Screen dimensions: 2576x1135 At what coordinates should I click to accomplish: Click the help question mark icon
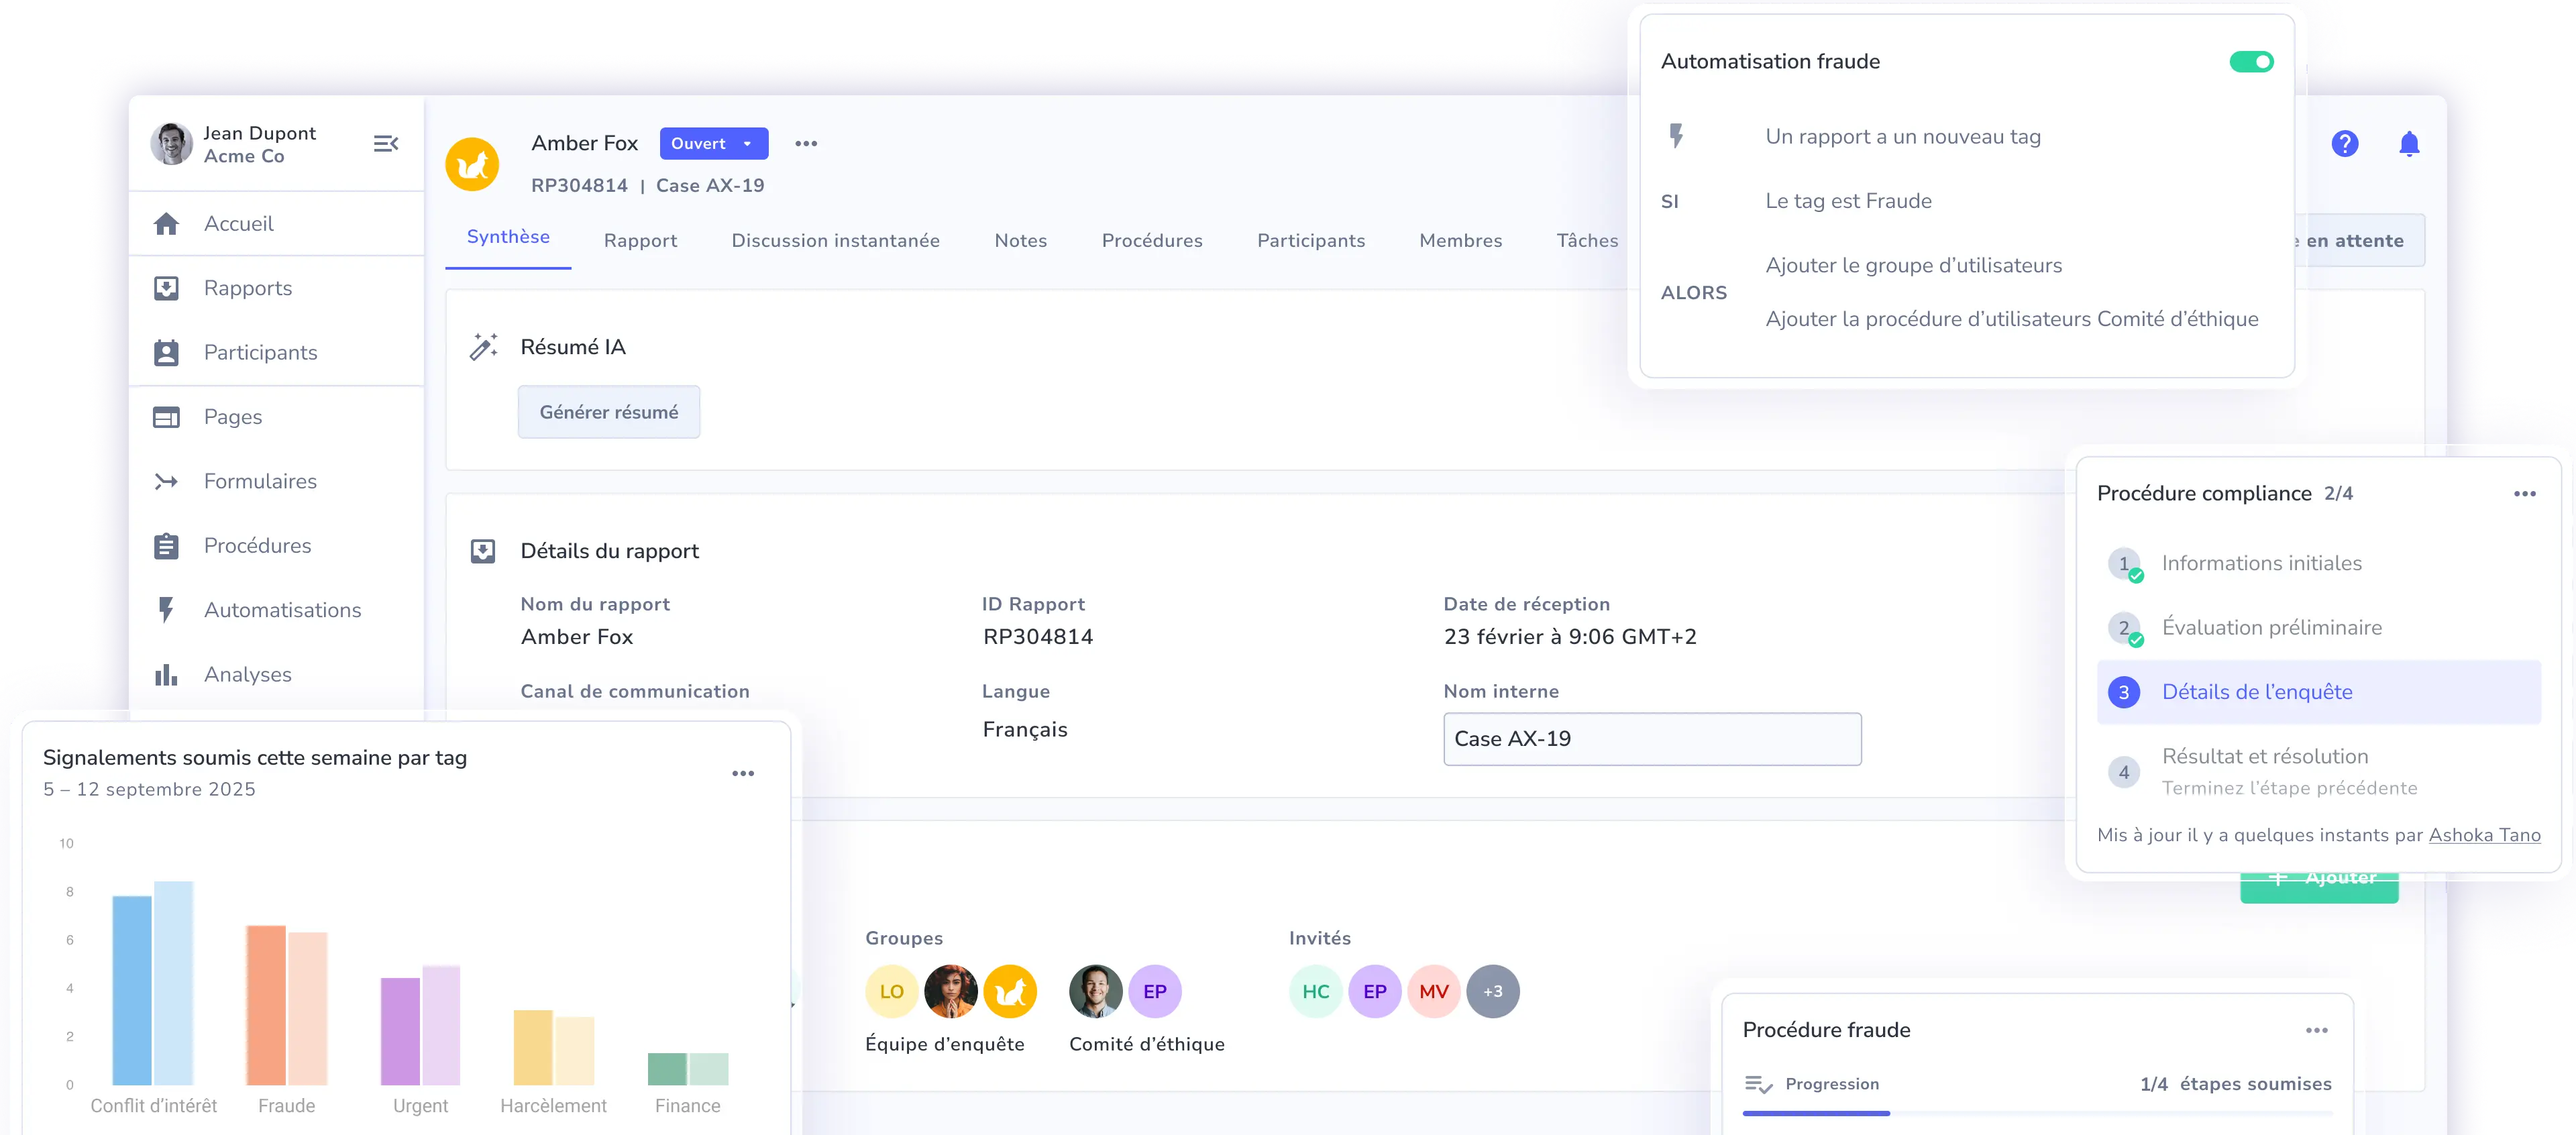pos(2344,144)
